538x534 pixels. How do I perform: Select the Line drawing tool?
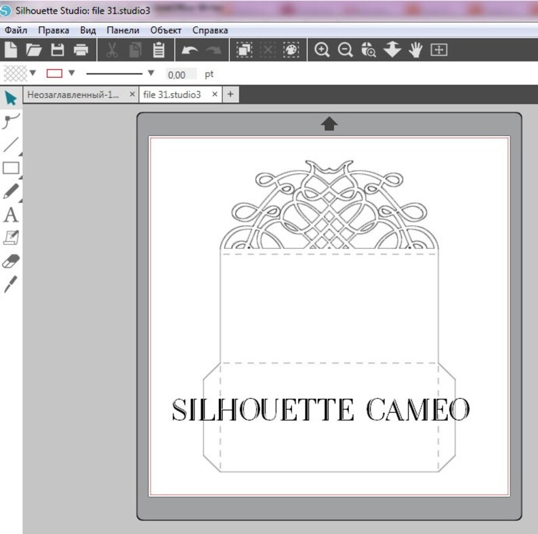click(x=11, y=144)
